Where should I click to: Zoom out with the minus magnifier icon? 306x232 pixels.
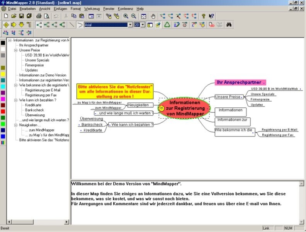(134, 16)
